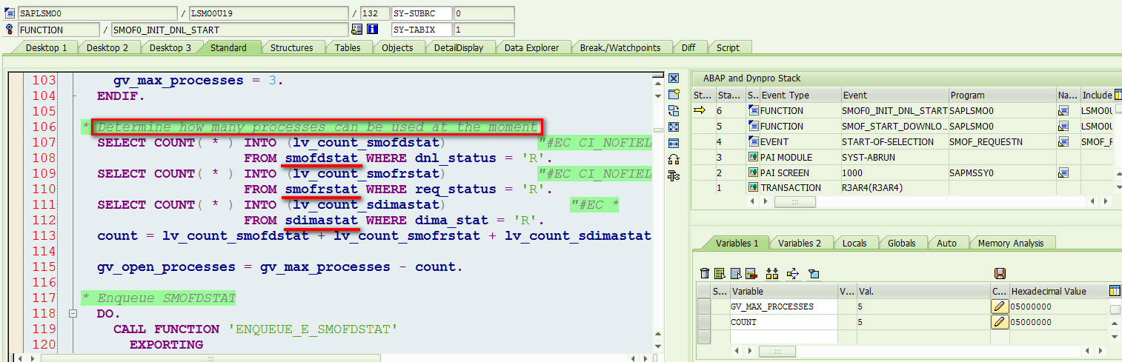The width and height of the screenshot is (1122, 362).
Task: Click the empty variable name field below COUNT
Action: tap(784, 337)
